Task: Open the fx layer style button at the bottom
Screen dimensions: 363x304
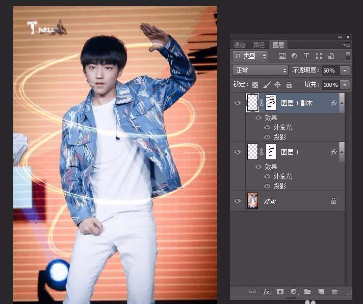Action: pyautogui.click(x=267, y=291)
